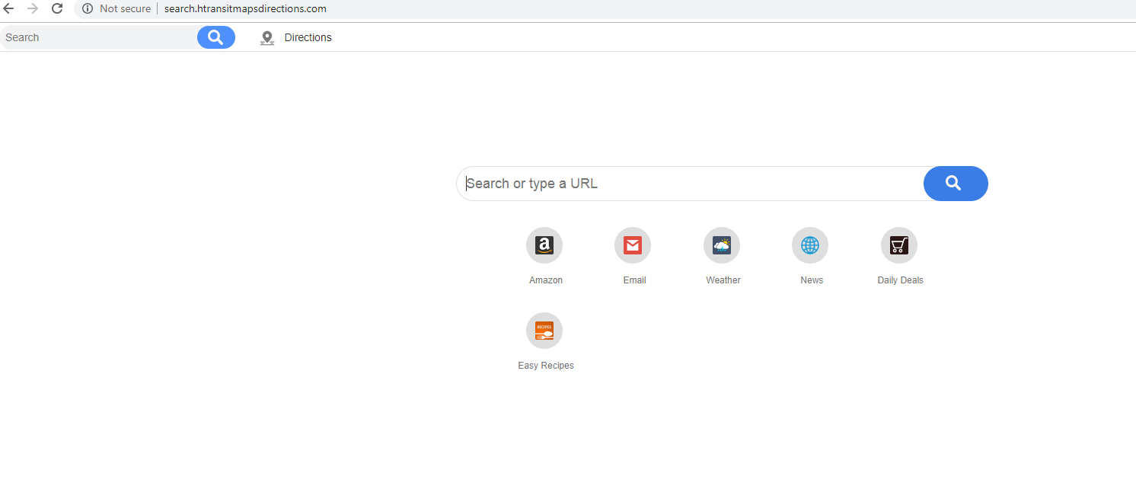
Task: Click the Easy Recipes text label
Action: pos(546,366)
